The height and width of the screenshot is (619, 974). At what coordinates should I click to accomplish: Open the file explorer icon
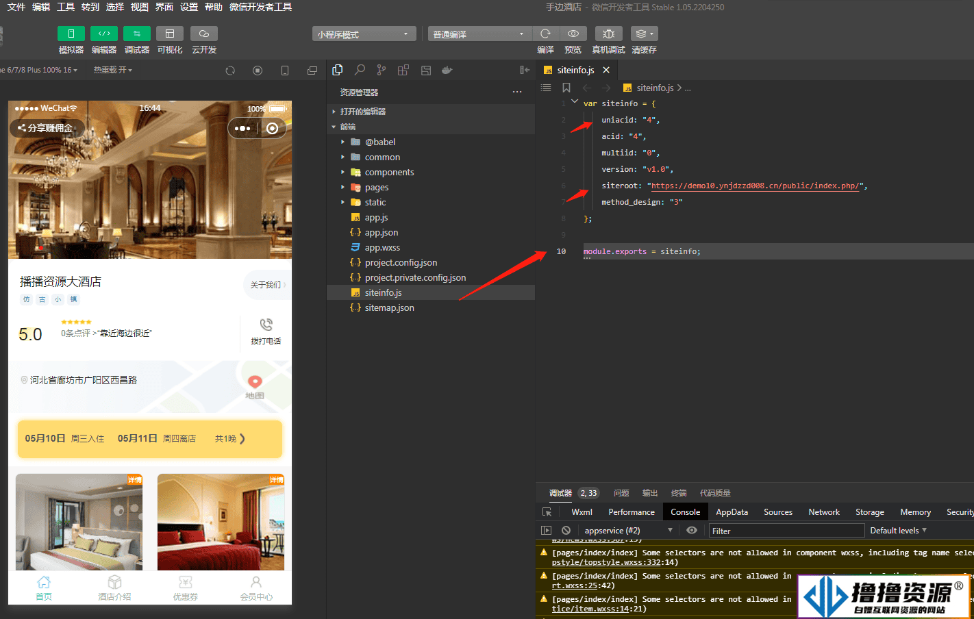click(338, 70)
